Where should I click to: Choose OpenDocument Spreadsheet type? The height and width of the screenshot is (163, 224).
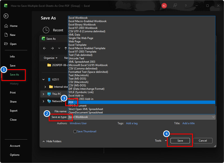point(142,112)
